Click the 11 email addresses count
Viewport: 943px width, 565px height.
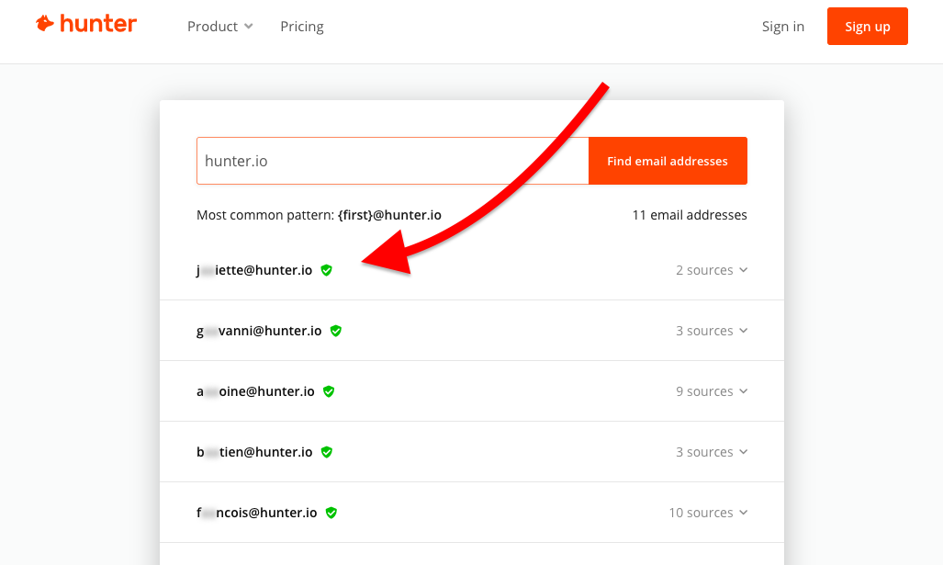(690, 215)
